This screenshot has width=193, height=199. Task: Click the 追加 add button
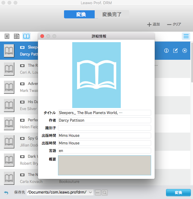pyautogui.click(x=153, y=25)
